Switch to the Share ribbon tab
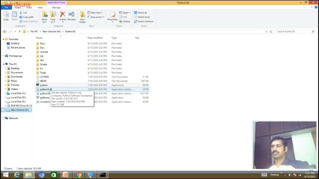 [x=29, y=7]
